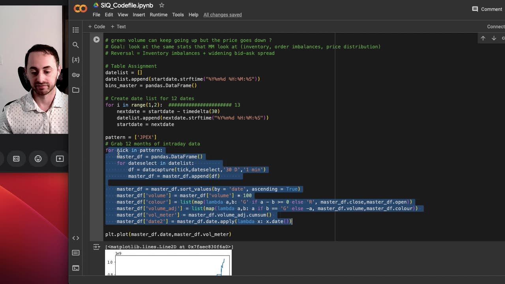Click the closed captions icon in video panel
The width and height of the screenshot is (505, 284).
click(16, 159)
